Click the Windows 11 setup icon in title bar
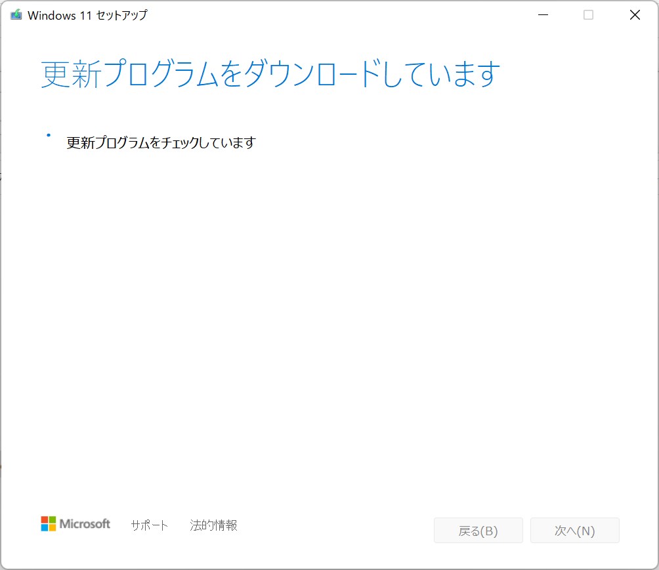The width and height of the screenshot is (659, 570). [x=16, y=15]
